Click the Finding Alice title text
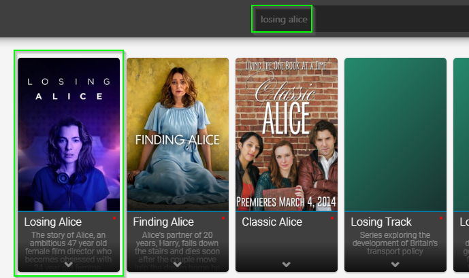Viewport: 469px width, 278px height. point(163,222)
